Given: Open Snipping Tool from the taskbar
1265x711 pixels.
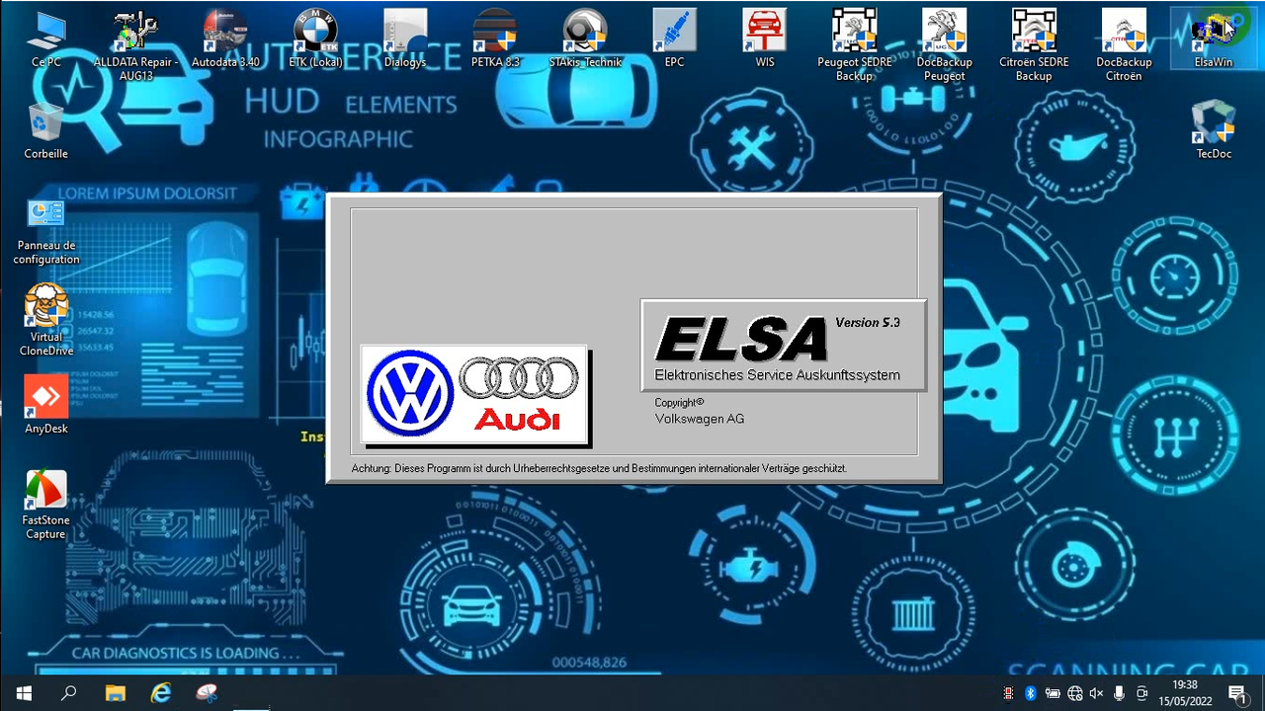Looking at the screenshot, I should 206,692.
